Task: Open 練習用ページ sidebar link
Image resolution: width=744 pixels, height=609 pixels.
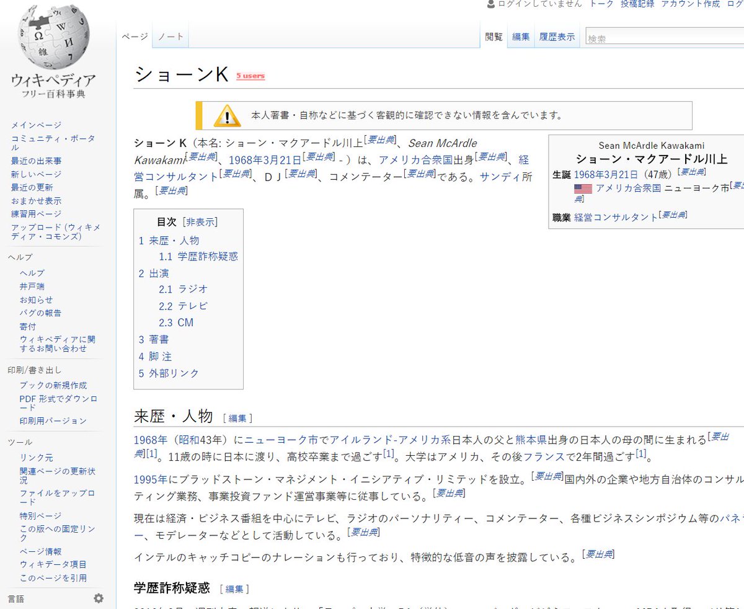Action: [x=37, y=214]
